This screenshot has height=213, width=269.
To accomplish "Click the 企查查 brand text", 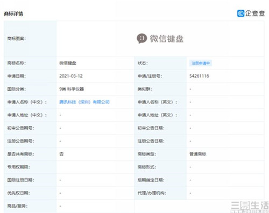I will 255,13.
